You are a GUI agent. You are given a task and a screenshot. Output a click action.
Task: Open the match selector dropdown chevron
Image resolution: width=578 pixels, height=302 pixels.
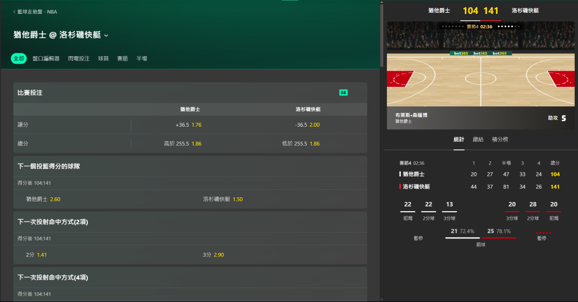click(x=106, y=36)
